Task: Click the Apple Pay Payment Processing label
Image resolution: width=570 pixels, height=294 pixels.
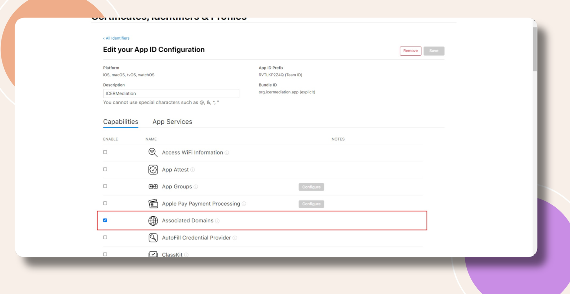Action: tap(201, 204)
